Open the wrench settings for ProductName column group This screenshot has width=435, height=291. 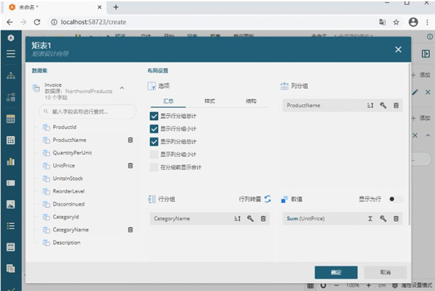point(383,105)
